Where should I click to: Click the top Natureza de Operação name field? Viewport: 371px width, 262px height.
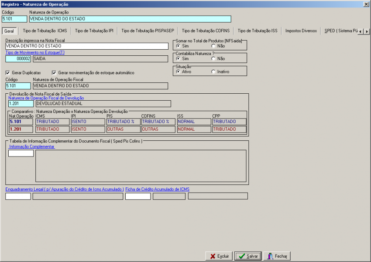(x=130, y=19)
